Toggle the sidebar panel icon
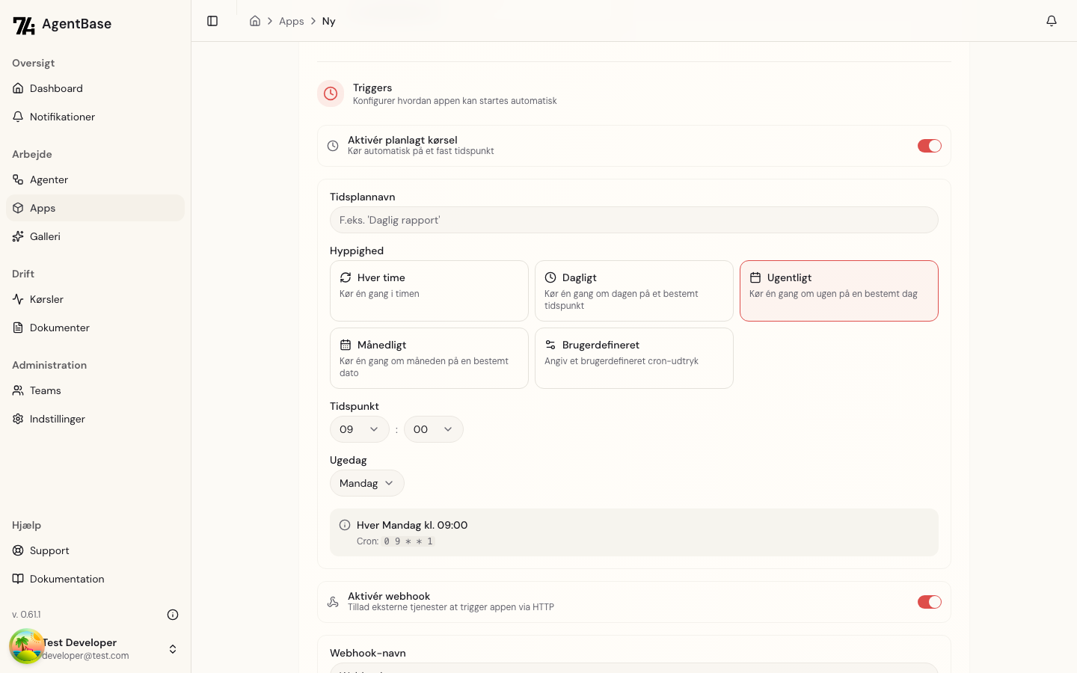Image resolution: width=1077 pixels, height=673 pixels. [212, 21]
